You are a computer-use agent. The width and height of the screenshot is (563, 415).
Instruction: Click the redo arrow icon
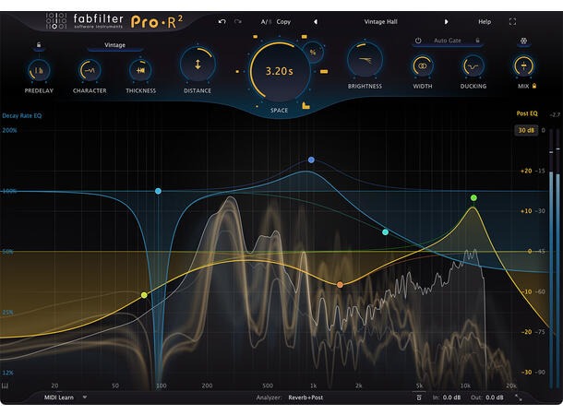(238, 22)
